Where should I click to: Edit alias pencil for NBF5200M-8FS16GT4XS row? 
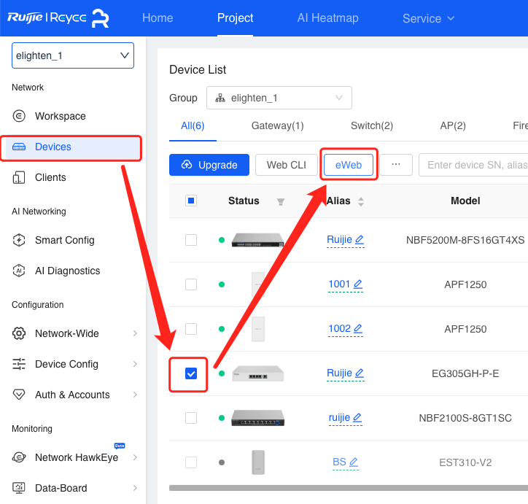click(360, 240)
